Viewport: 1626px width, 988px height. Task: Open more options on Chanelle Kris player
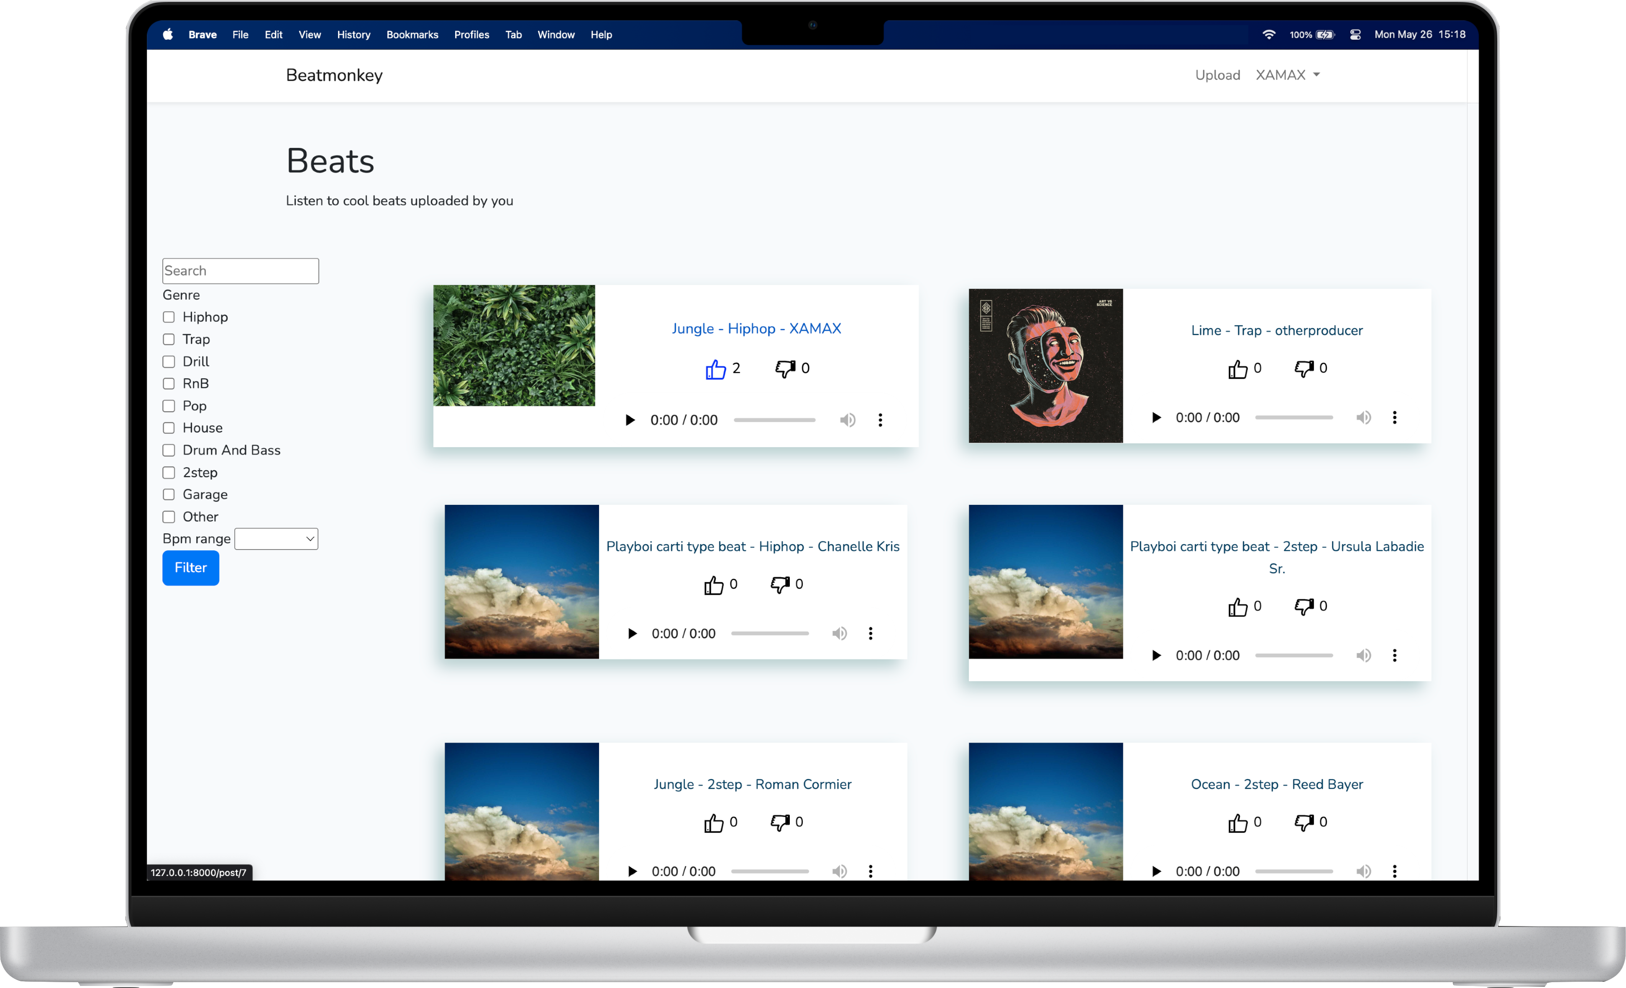(x=871, y=634)
